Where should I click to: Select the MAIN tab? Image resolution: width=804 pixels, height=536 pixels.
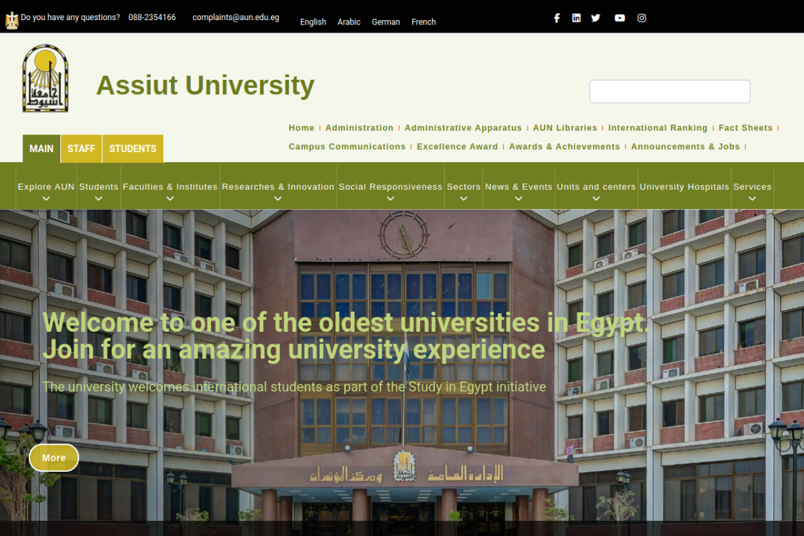41,149
